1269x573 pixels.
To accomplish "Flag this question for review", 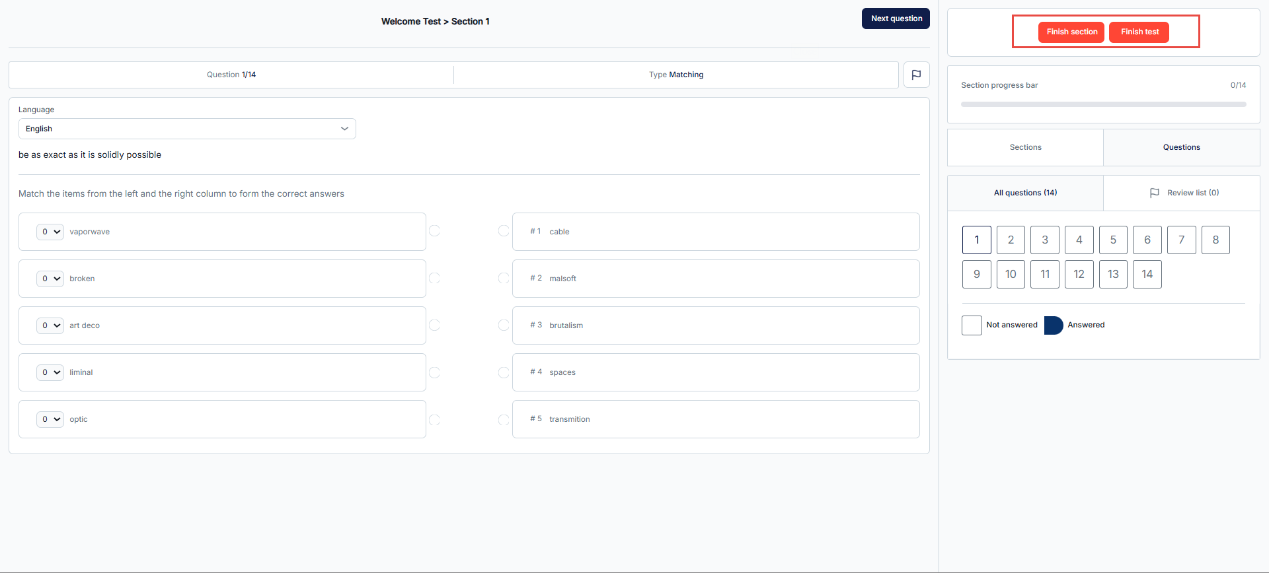I will [x=916, y=75].
